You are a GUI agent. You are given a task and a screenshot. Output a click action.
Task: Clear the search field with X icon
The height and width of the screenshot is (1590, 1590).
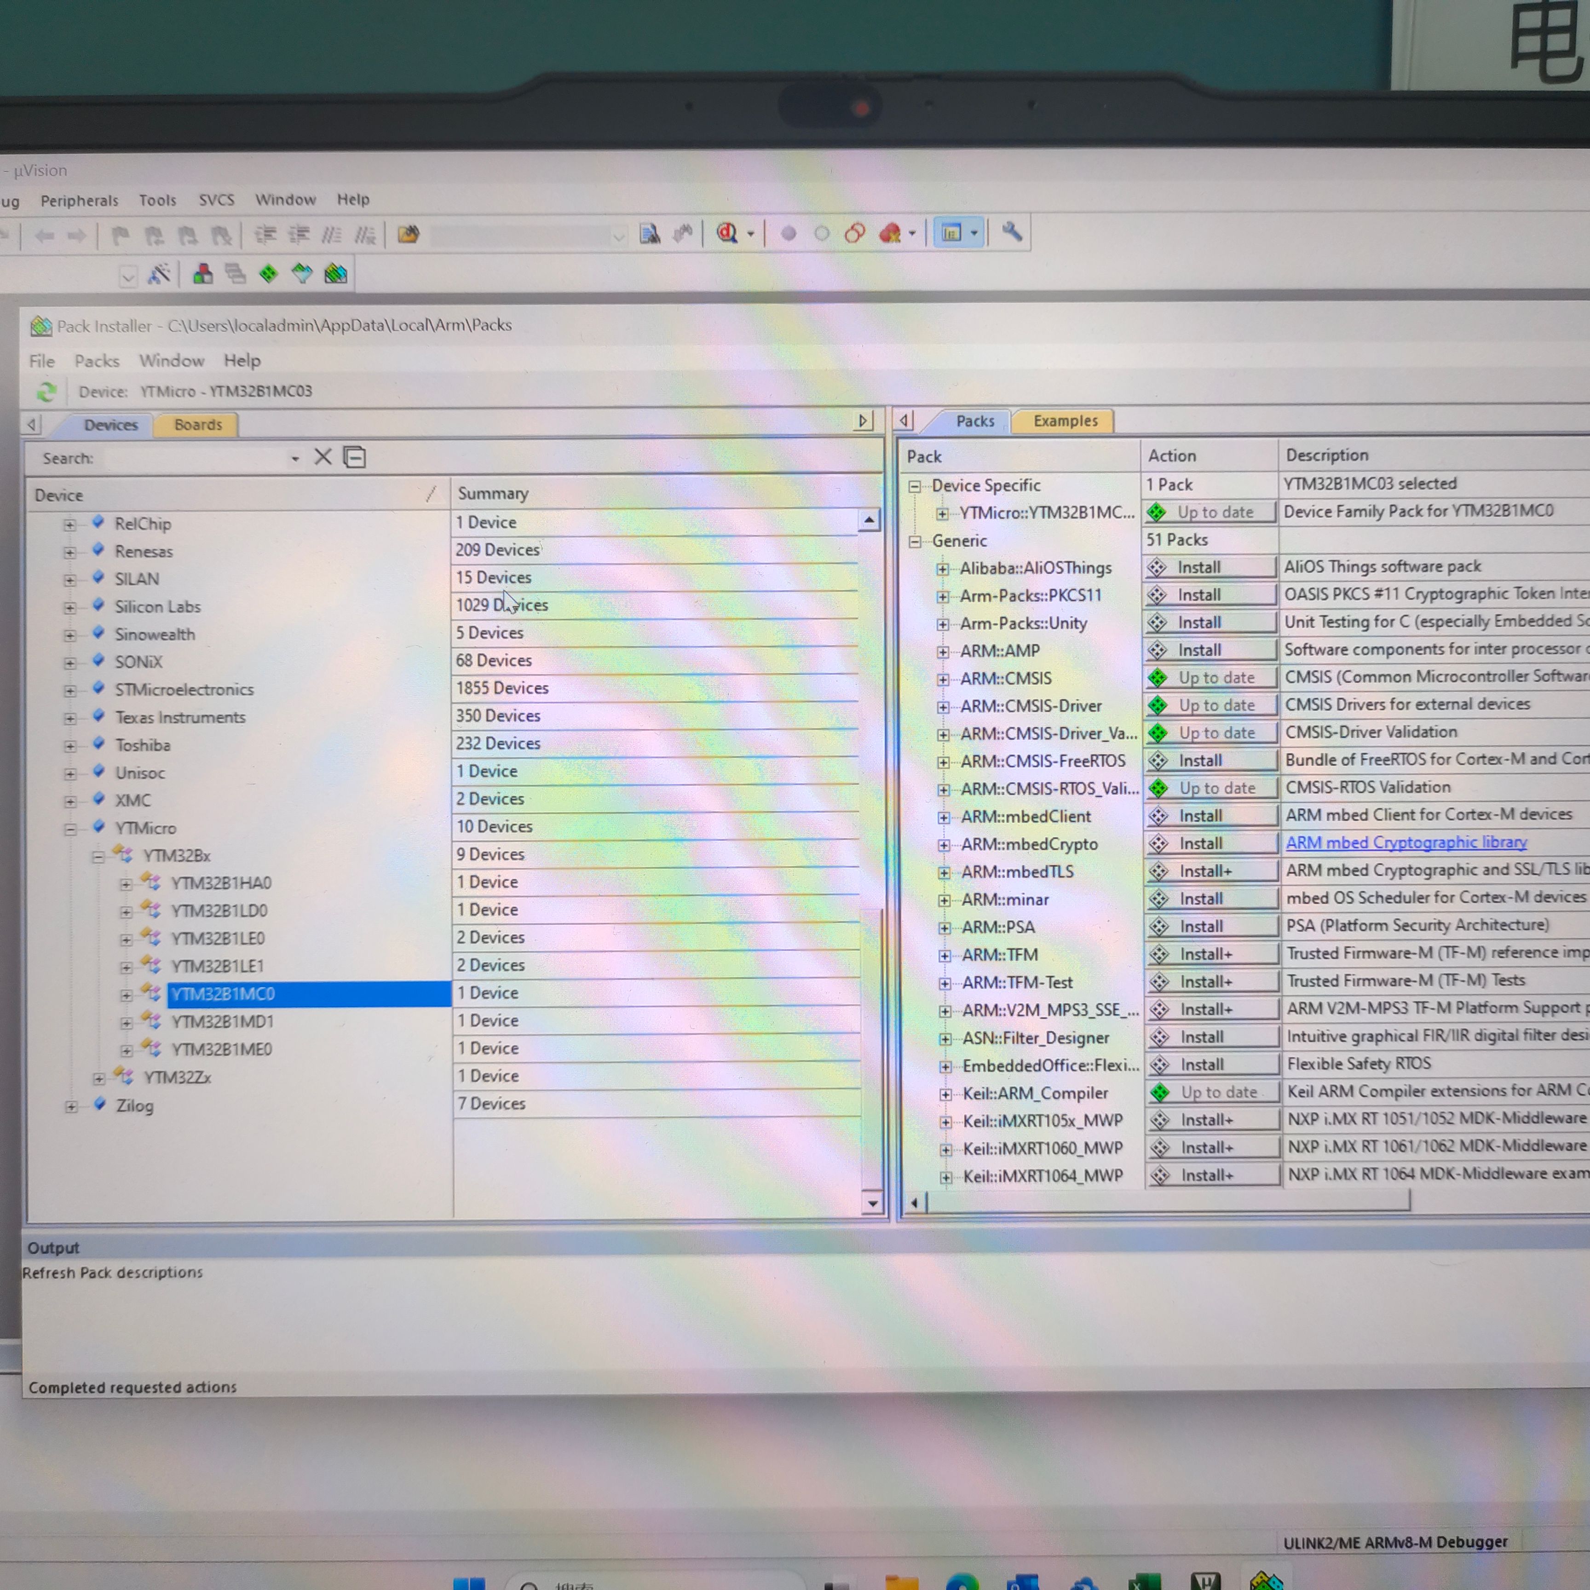[323, 457]
